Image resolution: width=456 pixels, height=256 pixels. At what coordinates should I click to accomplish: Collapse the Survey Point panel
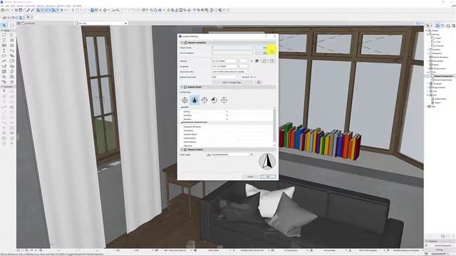click(x=182, y=87)
